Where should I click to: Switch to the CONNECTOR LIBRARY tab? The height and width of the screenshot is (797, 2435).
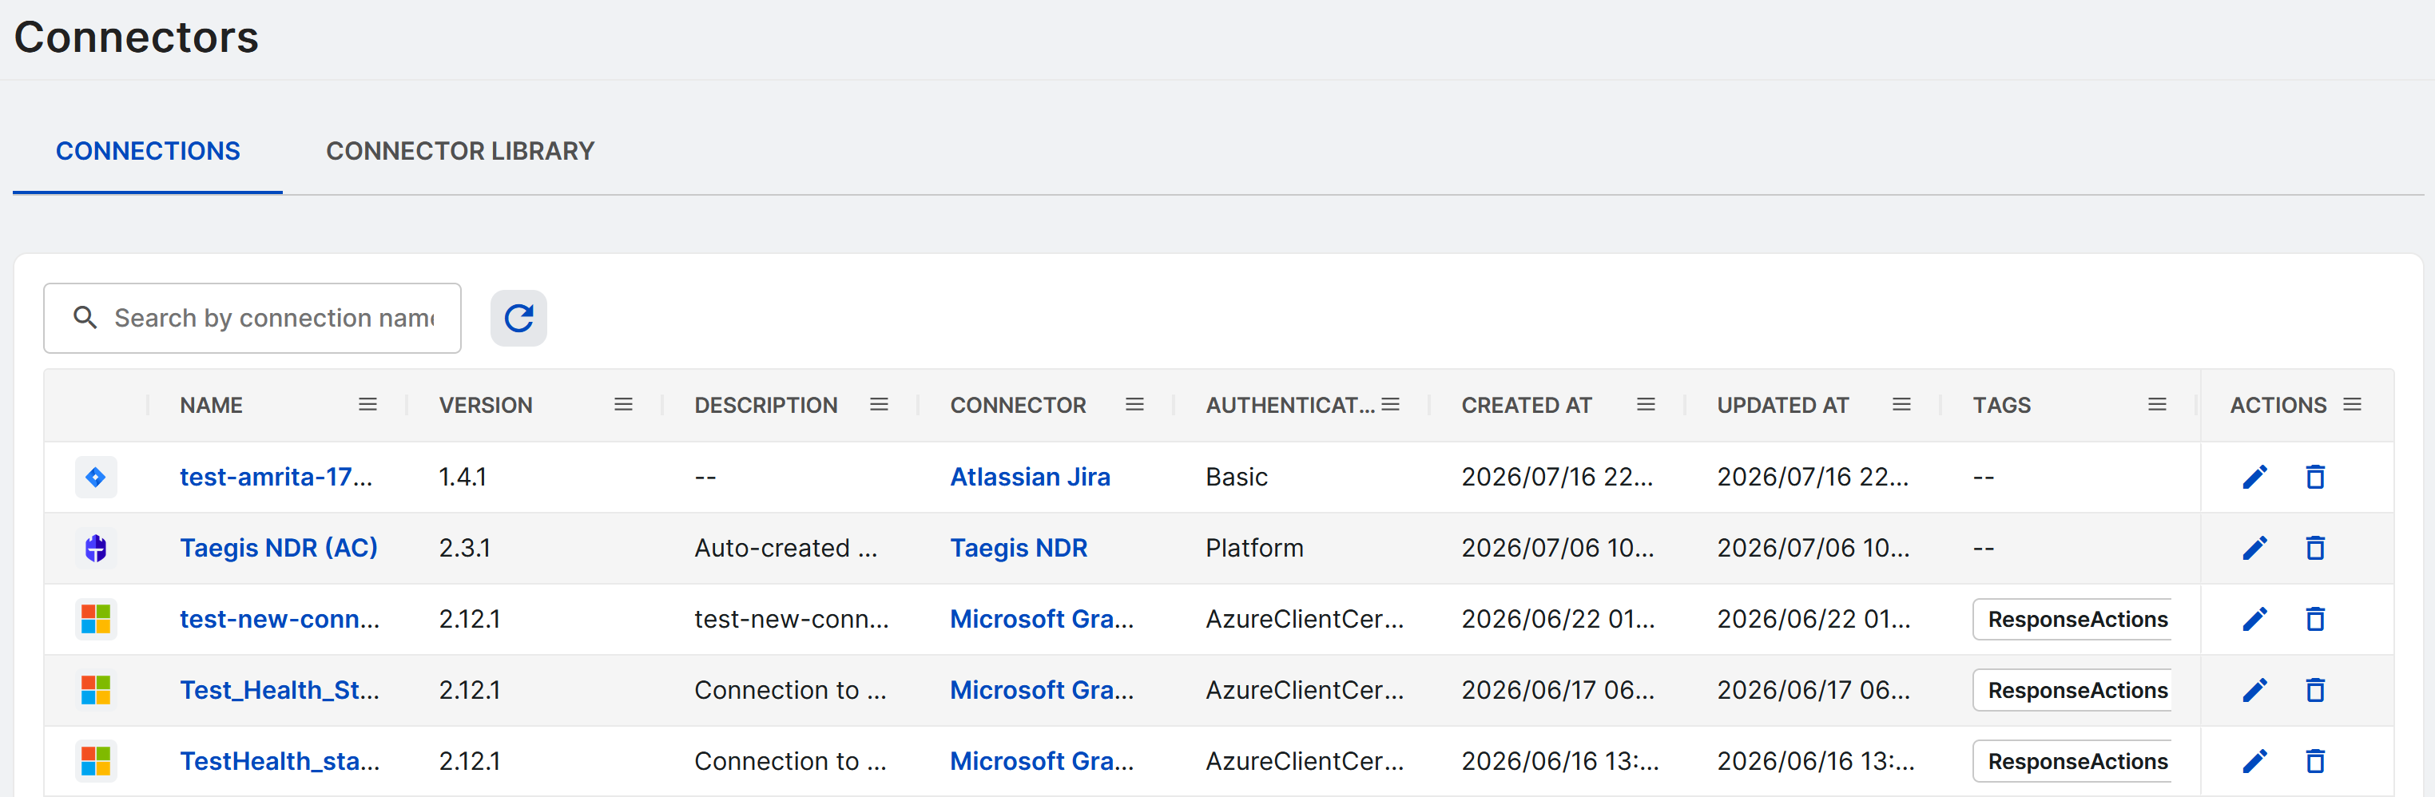point(460,151)
